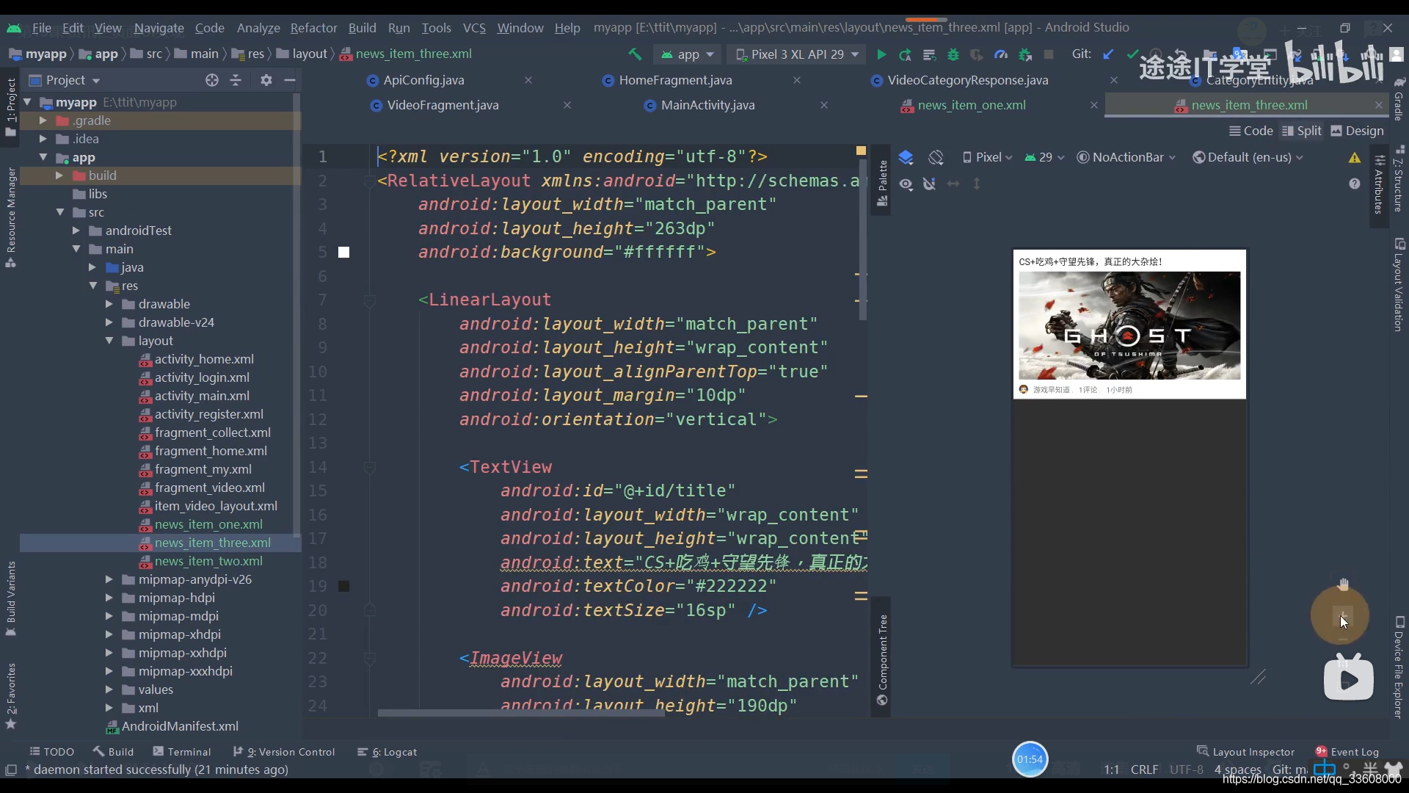Switch to the news_item_one.xml tab
1409x793 pixels.
(x=971, y=105)
